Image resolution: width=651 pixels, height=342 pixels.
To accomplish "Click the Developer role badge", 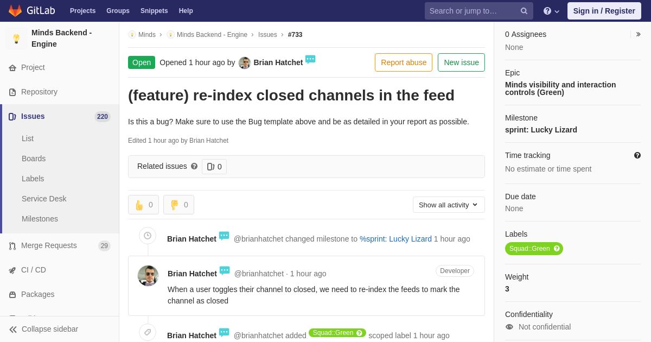I will 455,271.
